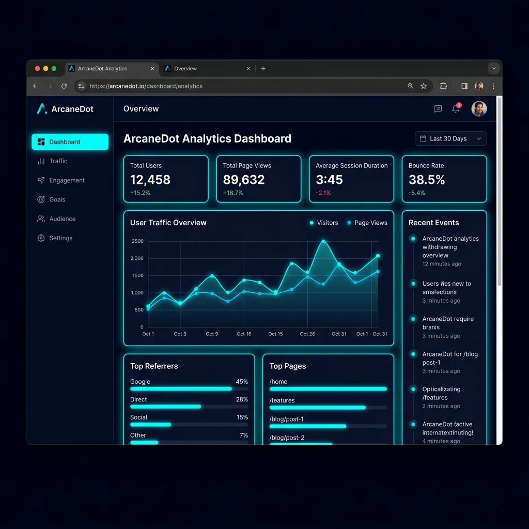529x529 pixels.
Task: Open the Goals sidebar section
Action: tap(70, 199)
